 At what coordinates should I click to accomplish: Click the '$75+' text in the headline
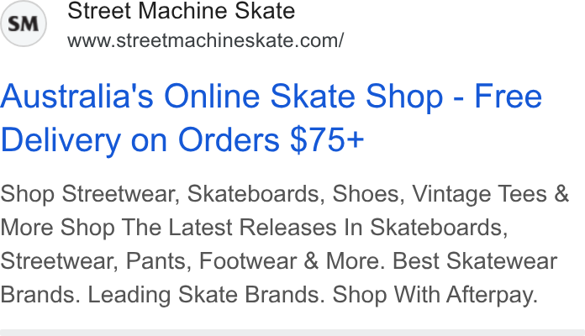[x=327, y=139]
